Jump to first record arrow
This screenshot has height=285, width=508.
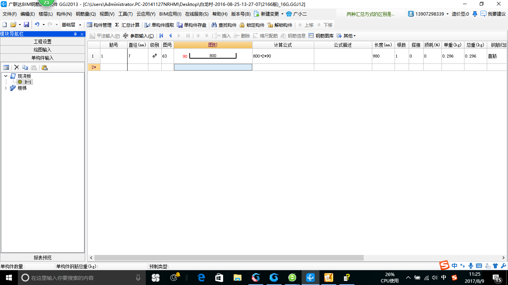tap(161, 36)
